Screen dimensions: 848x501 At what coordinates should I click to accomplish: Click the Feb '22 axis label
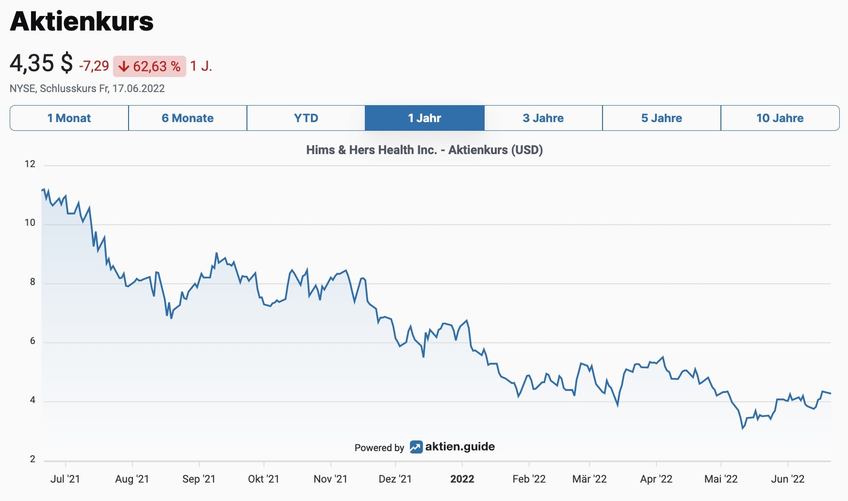(529, 479)
